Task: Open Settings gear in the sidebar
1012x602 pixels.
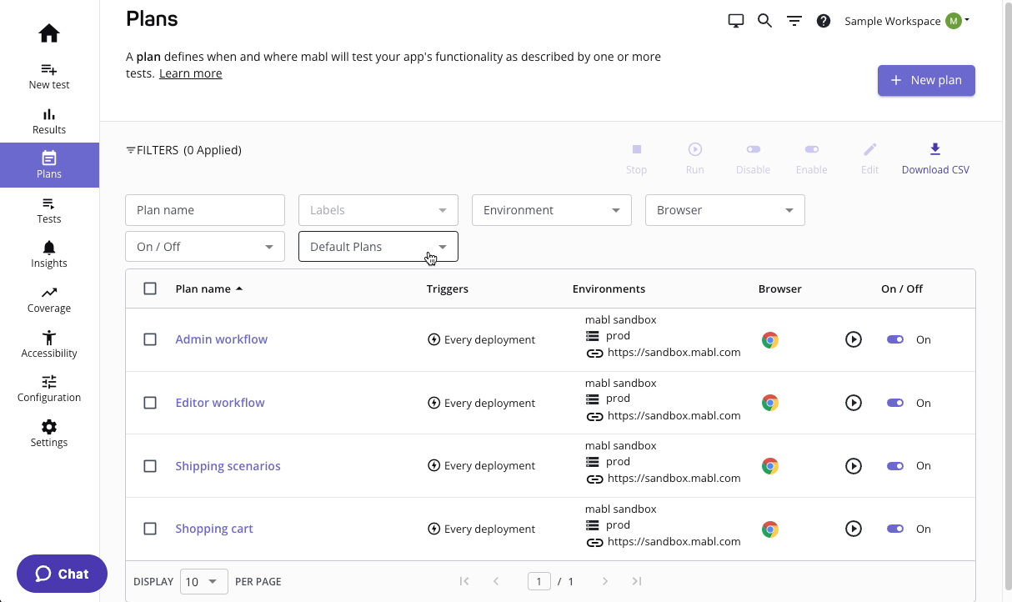Action: point(49,434)
